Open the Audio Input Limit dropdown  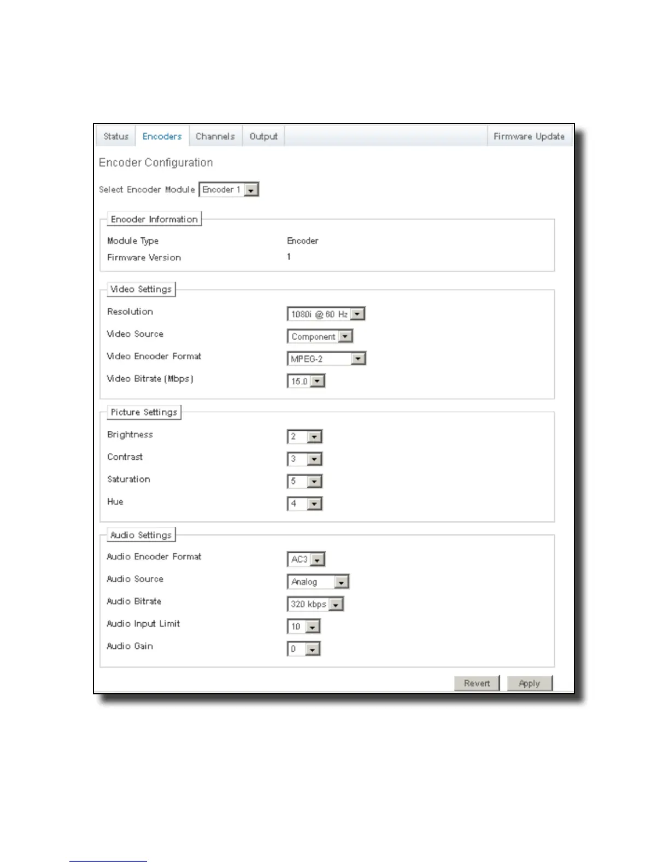click(x=303, y=627)
